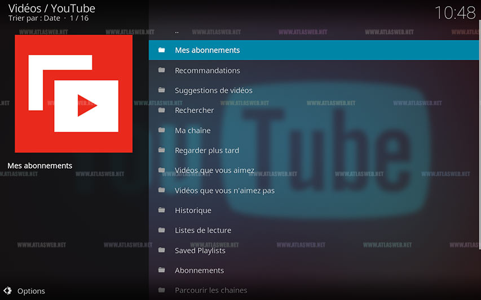The image size is (481, 300).
Task: Click the Vidéos / YouTube breadcrumb title
Action: [x=51, y=8]
